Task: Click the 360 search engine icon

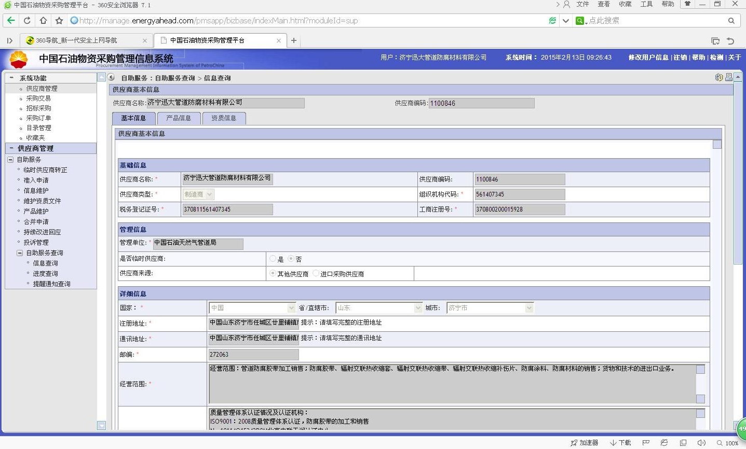Action: [580, 21]
